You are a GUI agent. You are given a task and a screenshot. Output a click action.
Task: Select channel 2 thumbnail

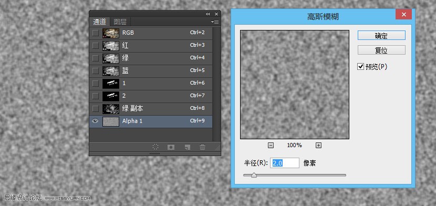pos(111,96)
